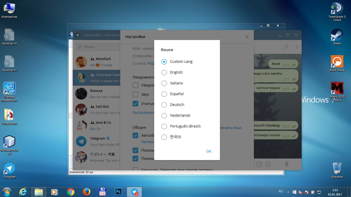The image size is (351, 197).
Task: Open media player taskbar icon
Action: (x=55, y=192)
